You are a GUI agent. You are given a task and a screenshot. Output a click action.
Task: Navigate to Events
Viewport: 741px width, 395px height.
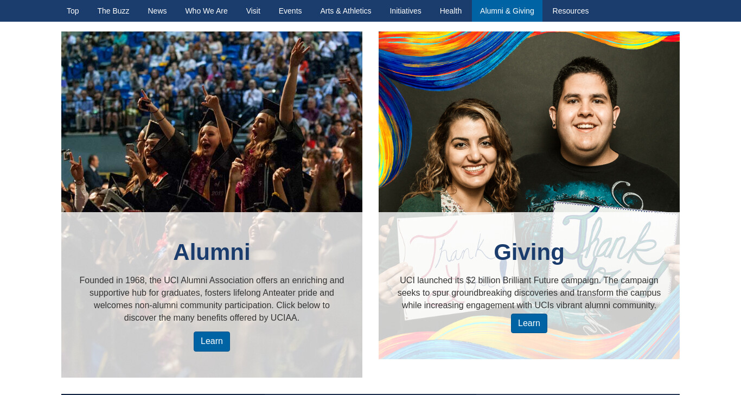(290, 11)
